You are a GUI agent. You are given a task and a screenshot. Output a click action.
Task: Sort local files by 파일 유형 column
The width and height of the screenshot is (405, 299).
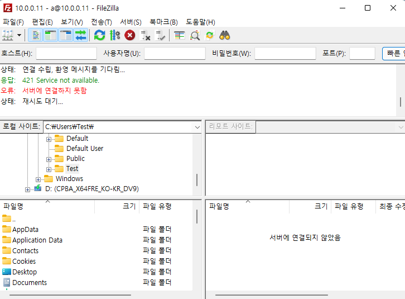click(166, 207)
